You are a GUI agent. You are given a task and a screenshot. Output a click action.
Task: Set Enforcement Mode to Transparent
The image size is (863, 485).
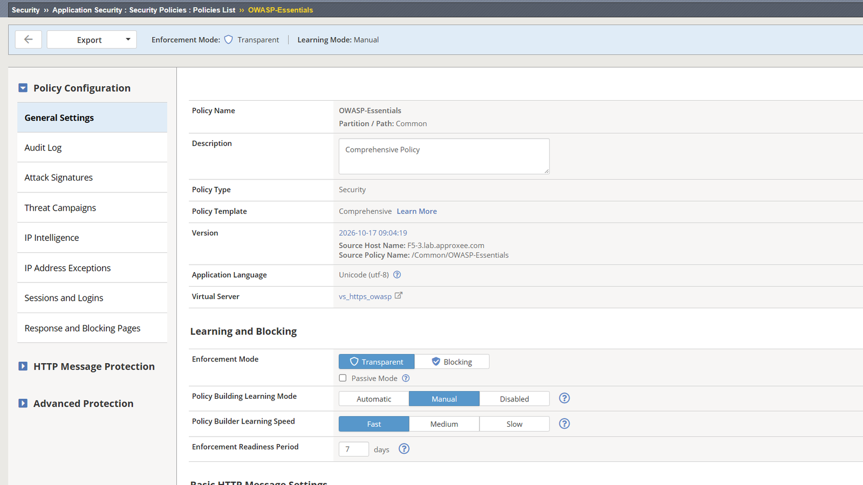(x=376, y=362)
